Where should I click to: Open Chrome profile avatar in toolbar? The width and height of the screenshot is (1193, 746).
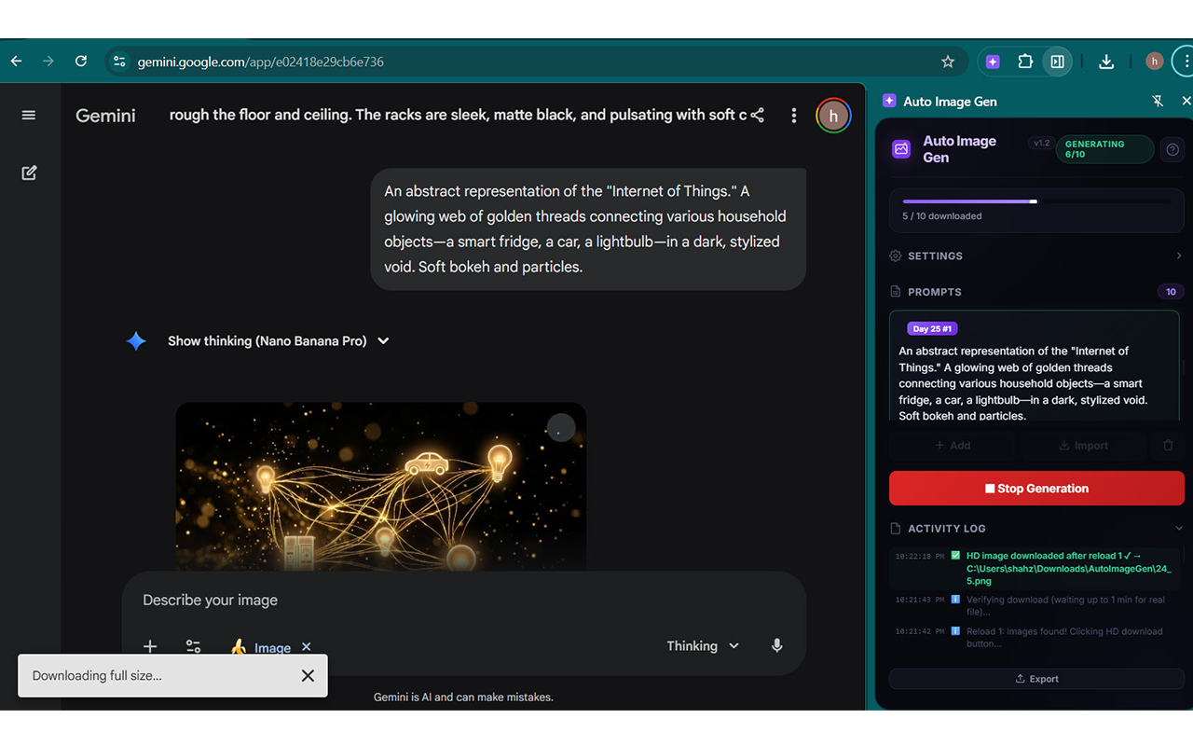click(1155, 62)
